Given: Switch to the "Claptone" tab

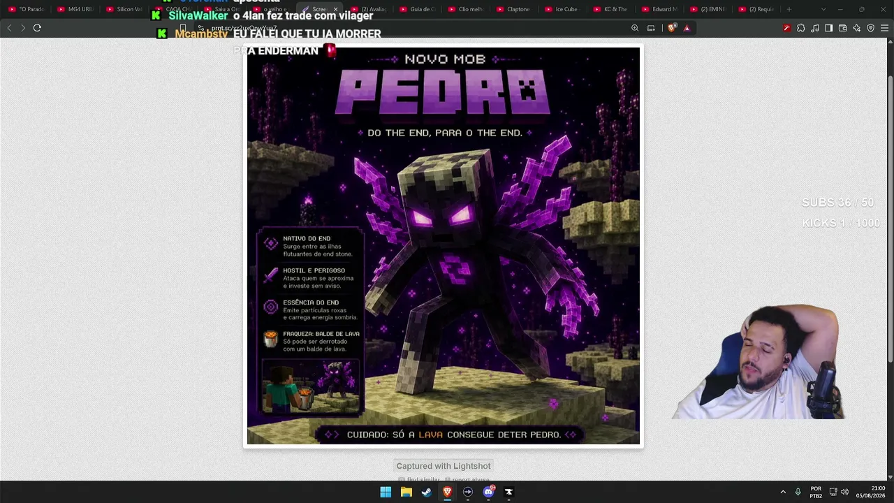Looking at the screenshot, I should (x=515, y=9).
